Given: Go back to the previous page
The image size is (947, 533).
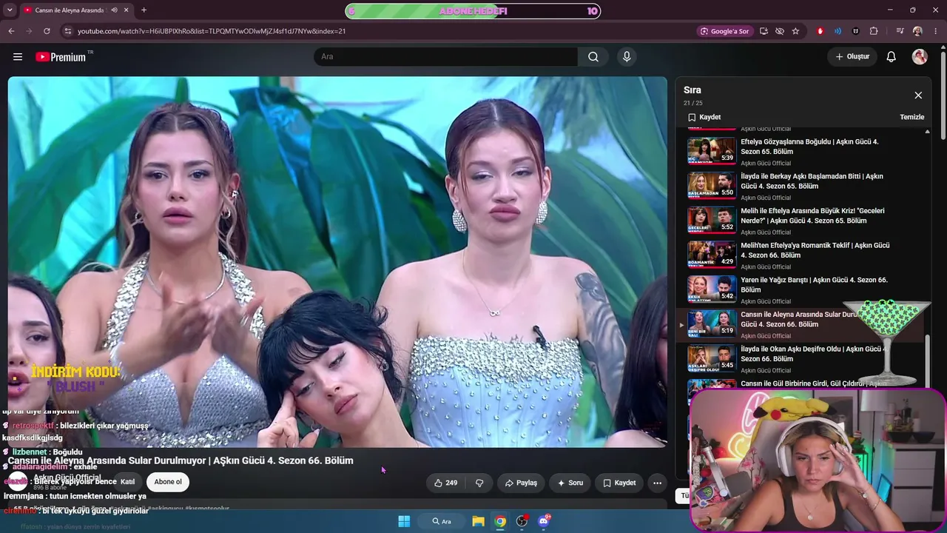Looking at the screenshot, I should pyautogui.click(x=11, y=31).
